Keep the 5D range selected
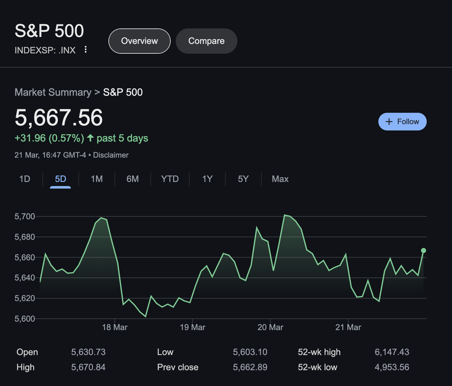The image size is (452, 386). coord(60,179)
